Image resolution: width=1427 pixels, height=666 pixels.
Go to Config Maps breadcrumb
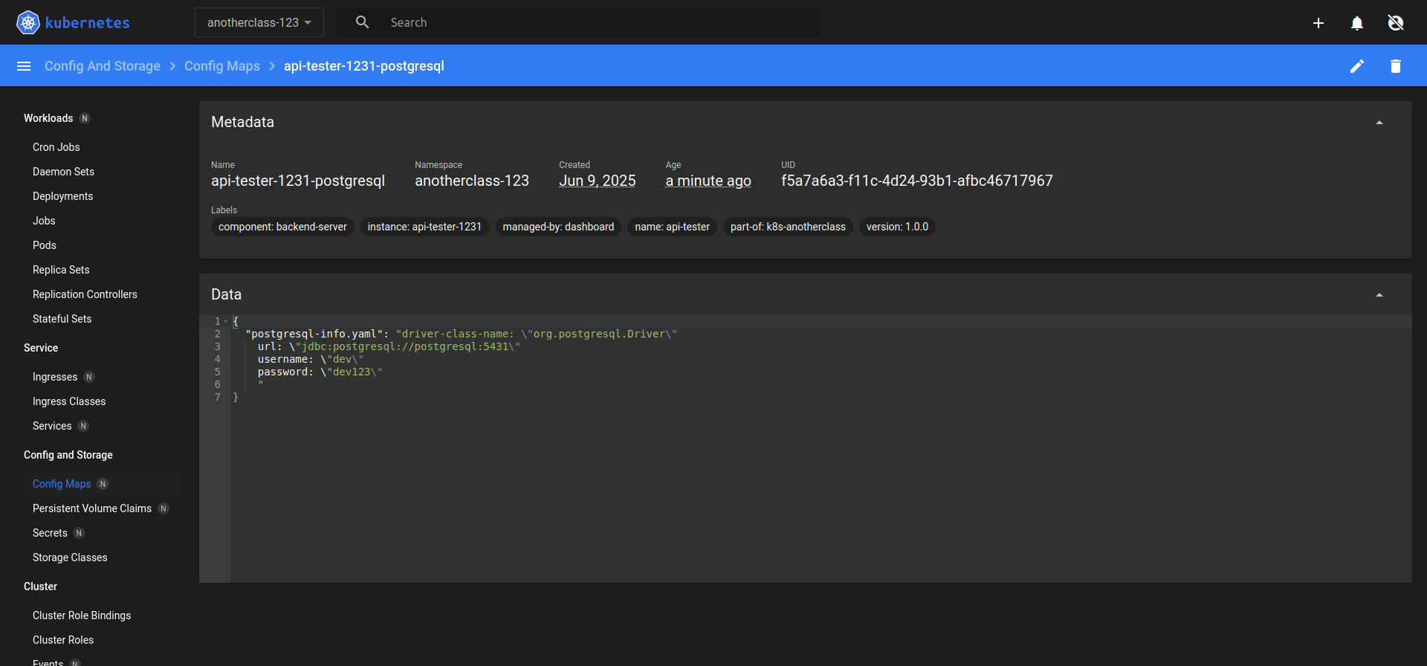click(222, 66)
